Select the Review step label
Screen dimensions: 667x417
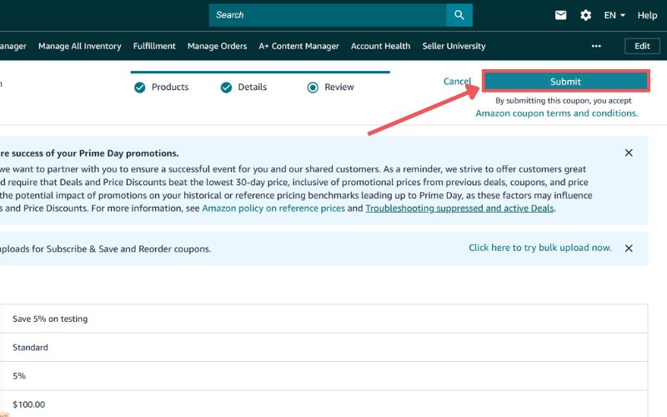coord(339,87)
